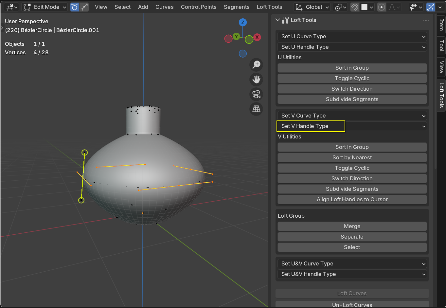Click V Utilities Switch Direction
This screenshot has width=446, height=308.
352,178
